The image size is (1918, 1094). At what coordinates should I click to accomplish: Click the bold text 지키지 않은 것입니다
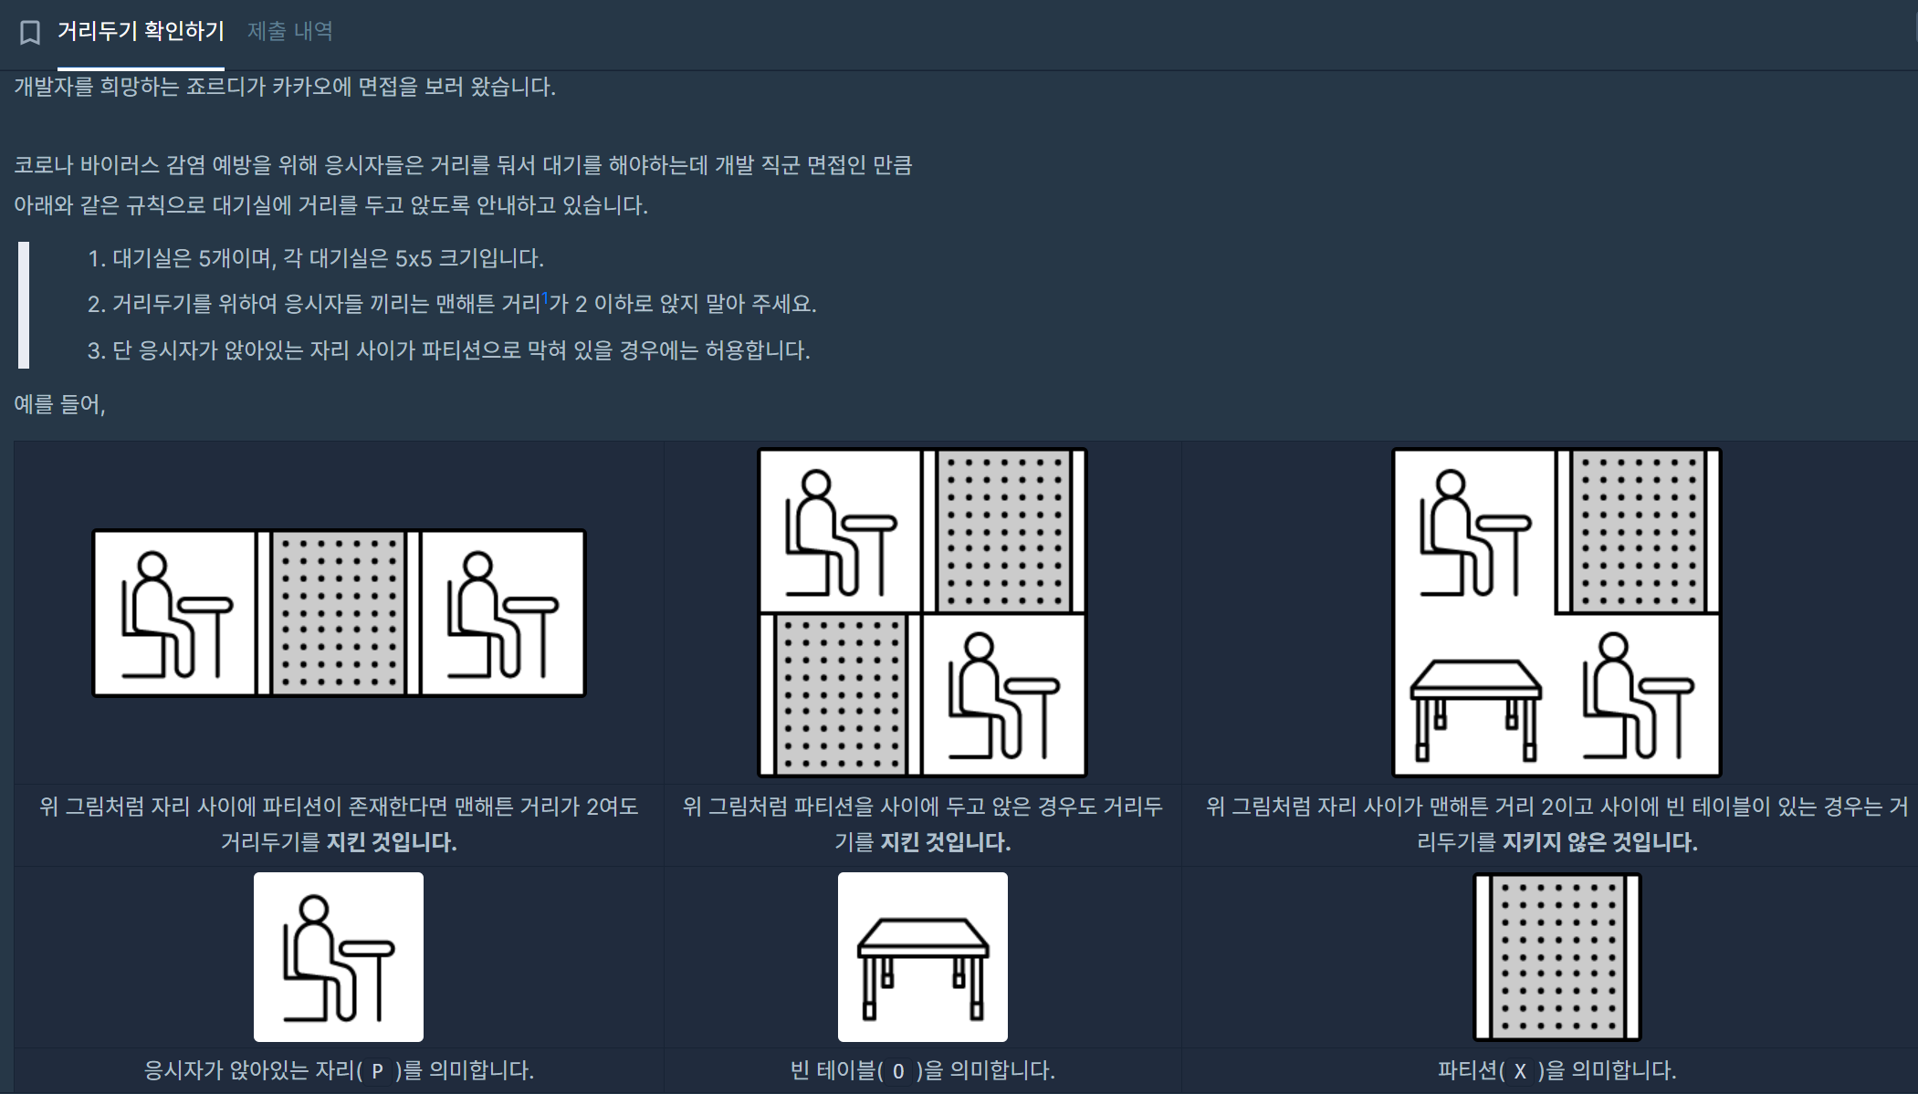1599,842
